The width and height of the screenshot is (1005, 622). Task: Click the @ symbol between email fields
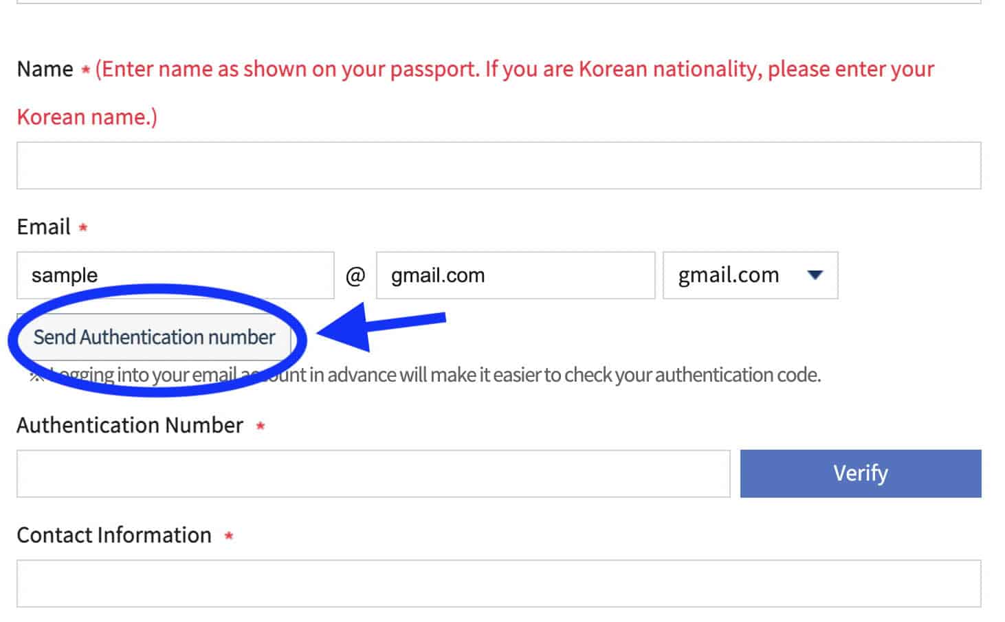click(355, 276)
